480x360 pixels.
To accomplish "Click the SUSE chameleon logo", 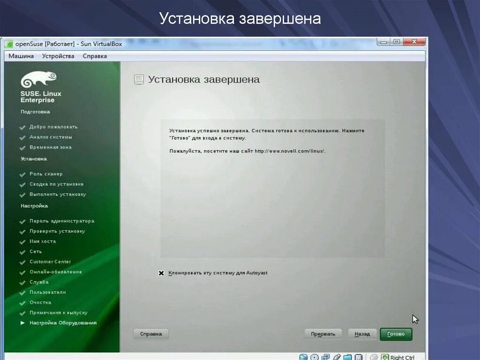I will [38, 79].
